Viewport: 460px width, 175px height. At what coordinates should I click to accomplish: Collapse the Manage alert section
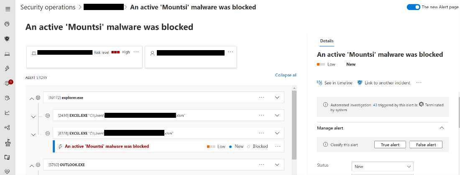(x=441, y=128)
